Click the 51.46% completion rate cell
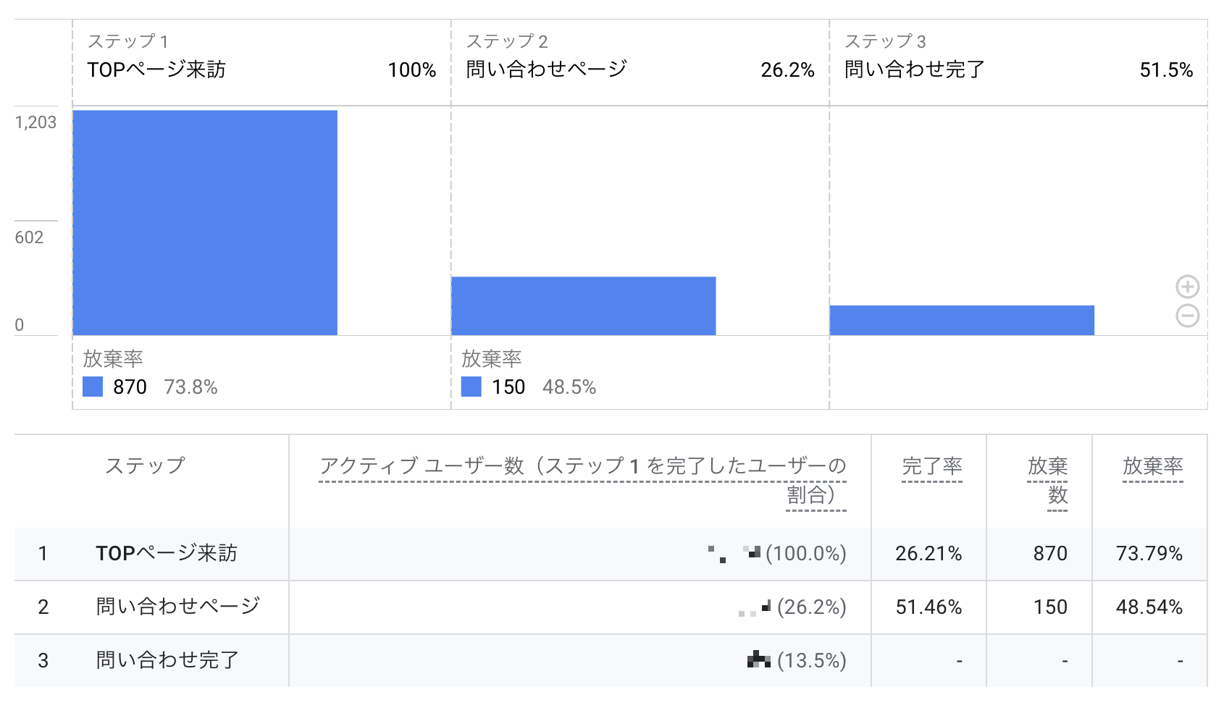The image size is (1224, 721). coord(929,607)
